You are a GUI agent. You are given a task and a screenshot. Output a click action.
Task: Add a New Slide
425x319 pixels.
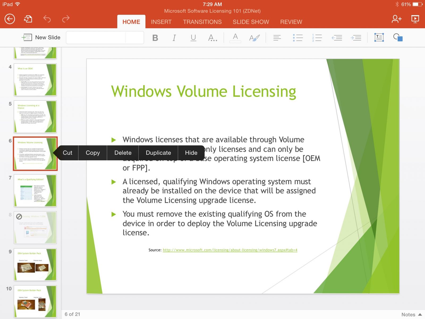[41, 37]
